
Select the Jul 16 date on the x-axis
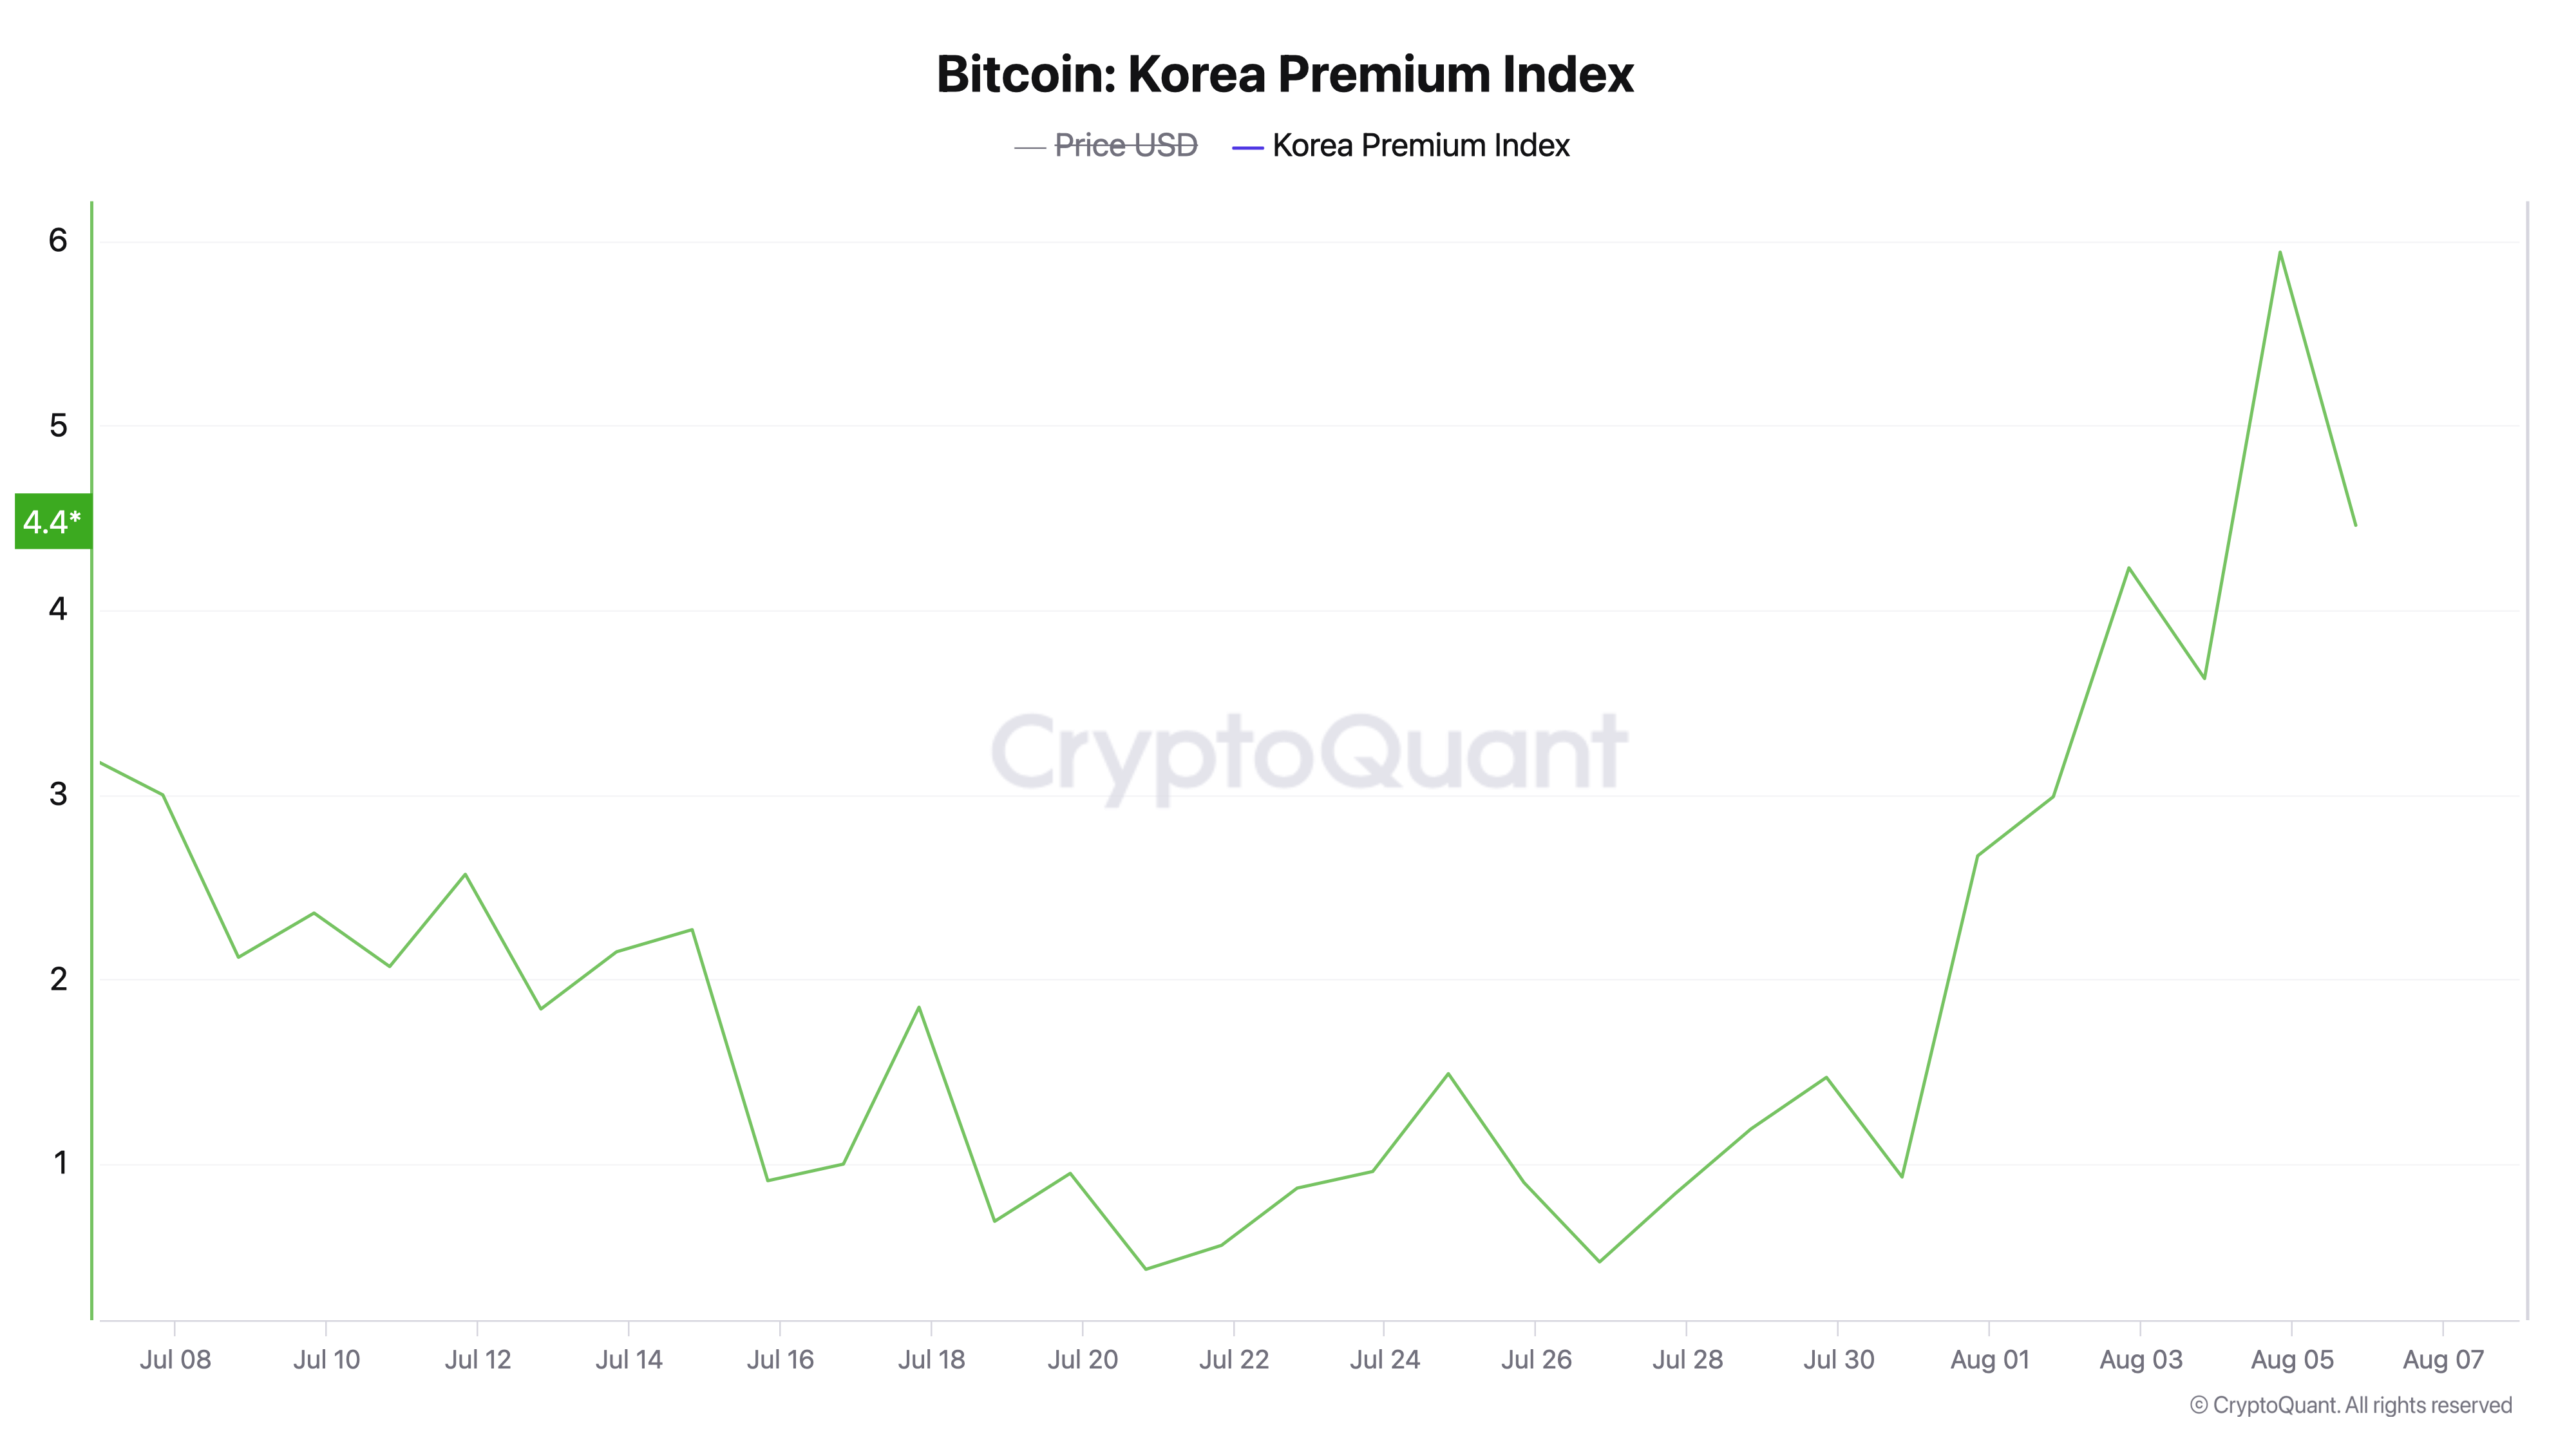(780, 1359)
